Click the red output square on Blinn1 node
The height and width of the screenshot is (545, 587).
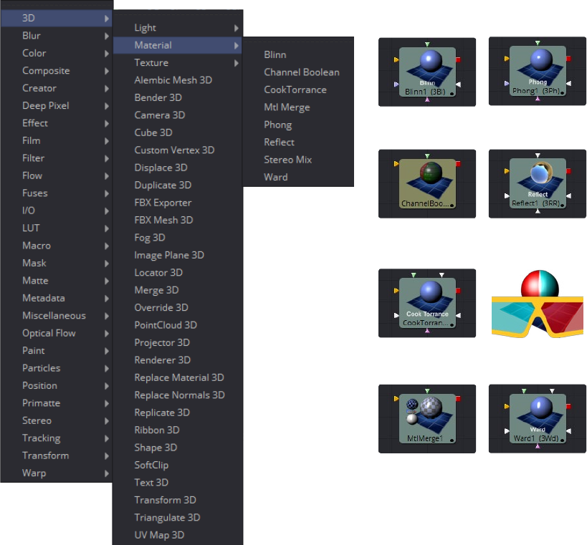458,59
